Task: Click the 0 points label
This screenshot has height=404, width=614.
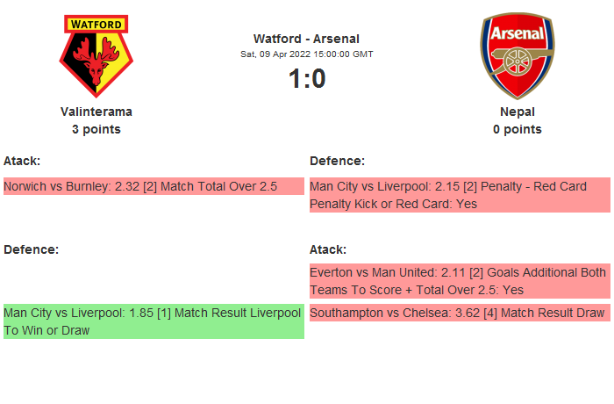Action: click(x=518, y=129)
